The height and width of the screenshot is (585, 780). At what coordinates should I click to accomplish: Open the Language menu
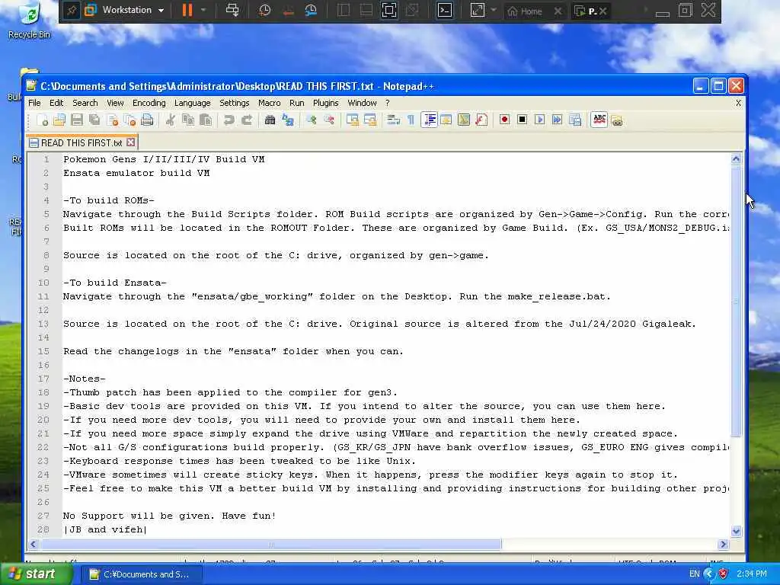pyautogui.click(x=192, y=103)
